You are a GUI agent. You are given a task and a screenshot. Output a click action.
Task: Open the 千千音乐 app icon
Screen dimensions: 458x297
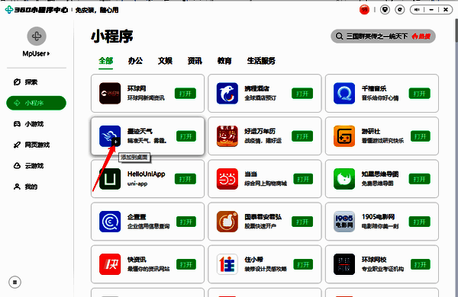point(344,93)
